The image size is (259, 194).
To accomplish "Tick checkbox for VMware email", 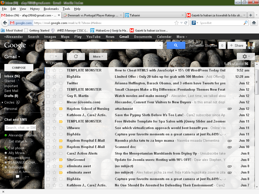I will [x=48, y=128].
